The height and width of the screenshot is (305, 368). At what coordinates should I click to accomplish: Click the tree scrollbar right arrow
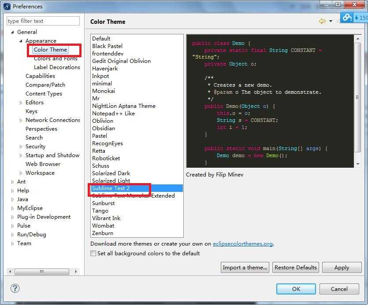[x=76, y=272]
